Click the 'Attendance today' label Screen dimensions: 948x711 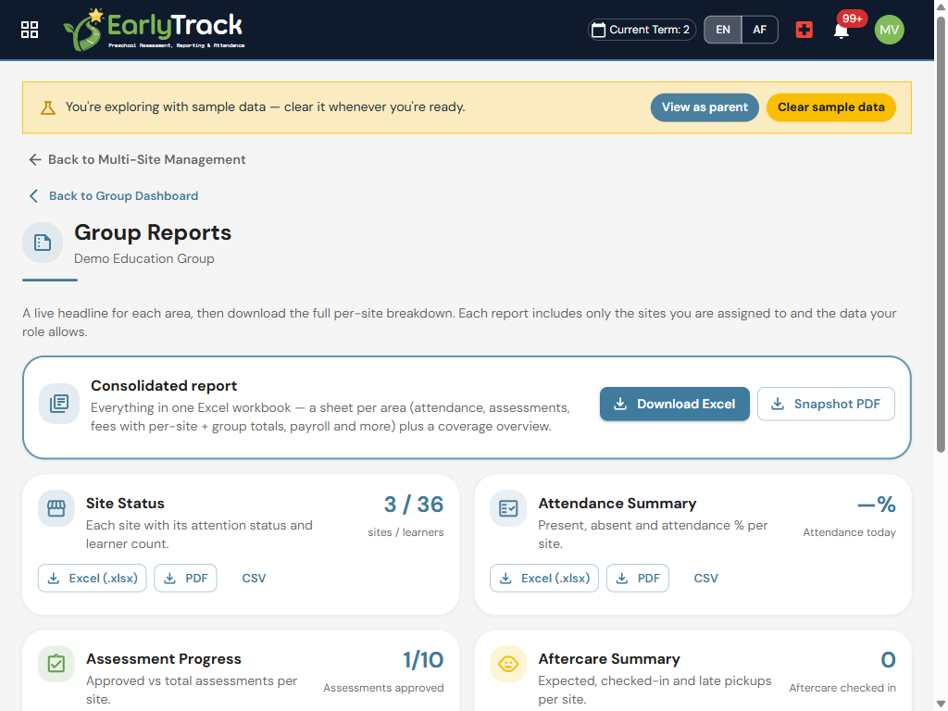click(850, 532)
